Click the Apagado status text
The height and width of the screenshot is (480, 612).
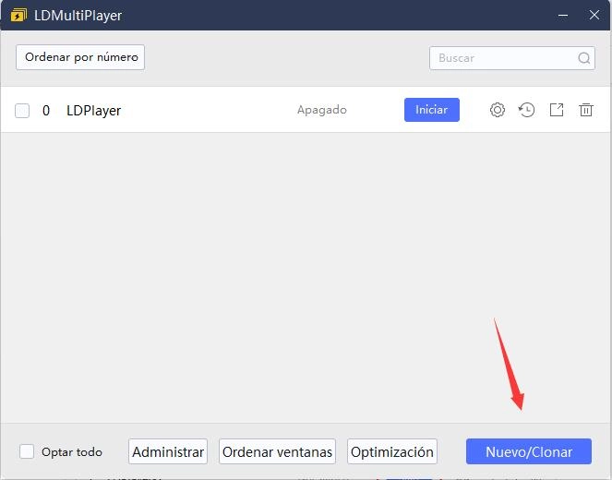322,110
